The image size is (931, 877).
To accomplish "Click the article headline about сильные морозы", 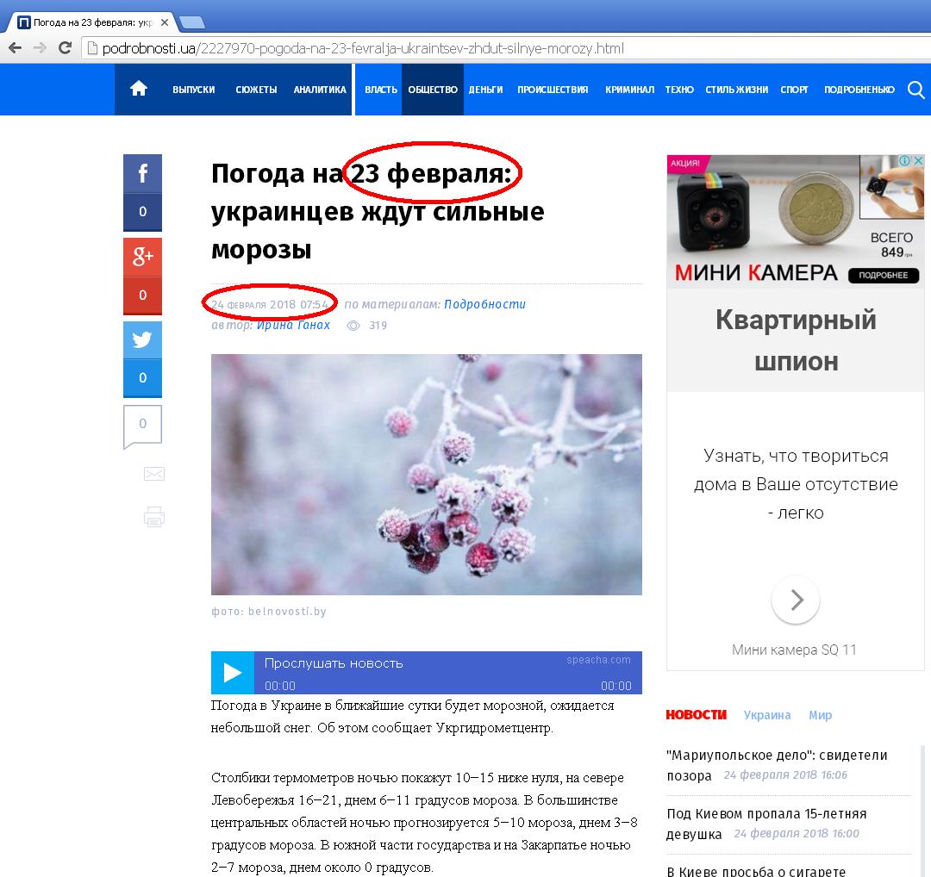I will click(x=378, y=211).
